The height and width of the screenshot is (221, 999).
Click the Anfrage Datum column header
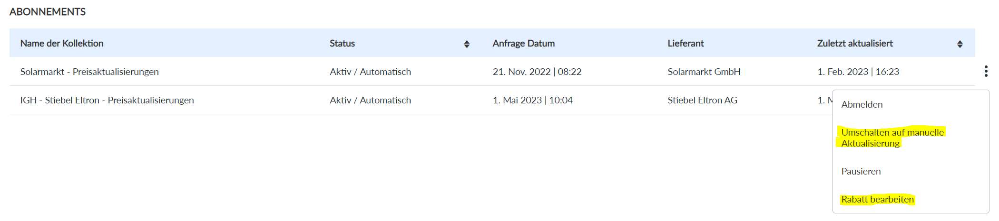523,43
